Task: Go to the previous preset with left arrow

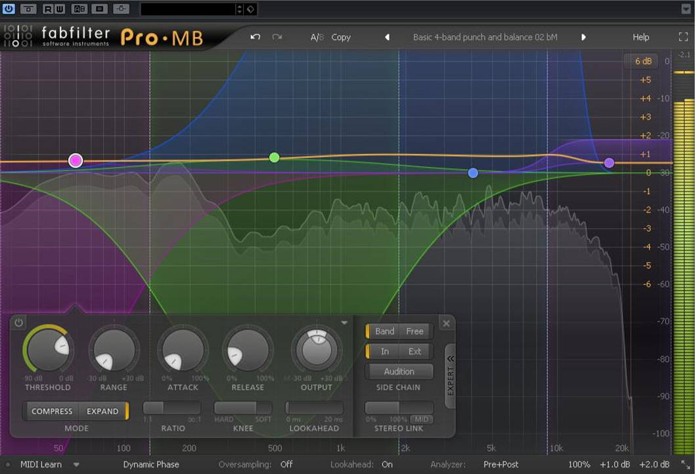Action: pyautogui.click(x=387, y=37)
